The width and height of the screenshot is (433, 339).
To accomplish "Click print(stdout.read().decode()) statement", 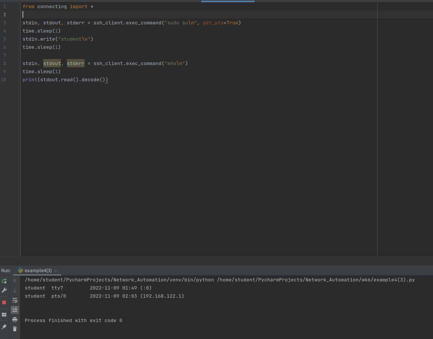I will [x=65, y=80].
